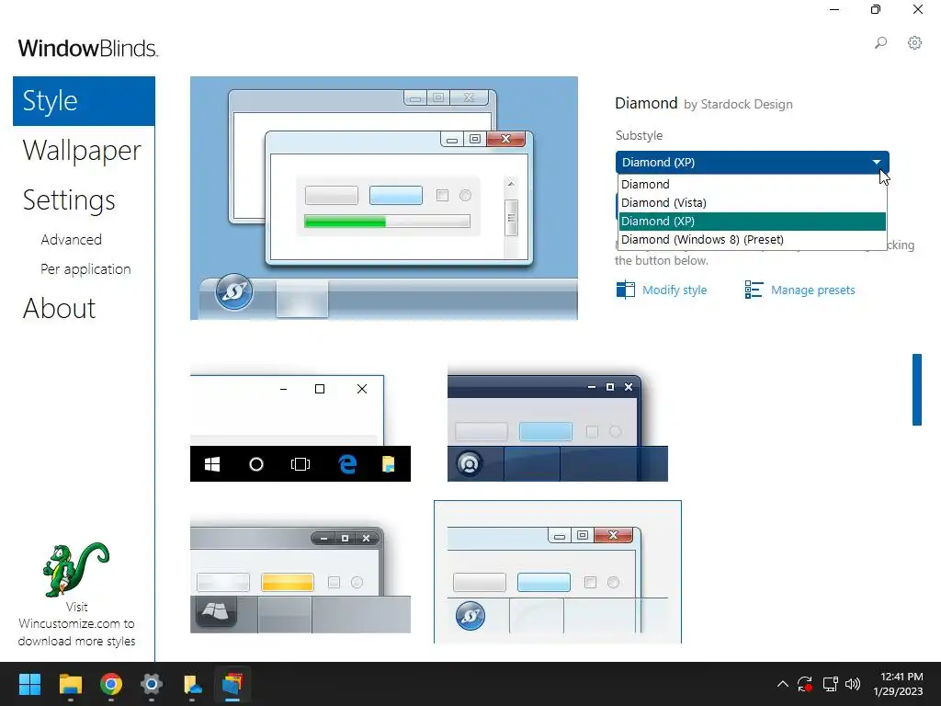Screen dimensions: 941x706
Task: Select the gray style with yellow button thumbnail
Action: pos(300,574)
